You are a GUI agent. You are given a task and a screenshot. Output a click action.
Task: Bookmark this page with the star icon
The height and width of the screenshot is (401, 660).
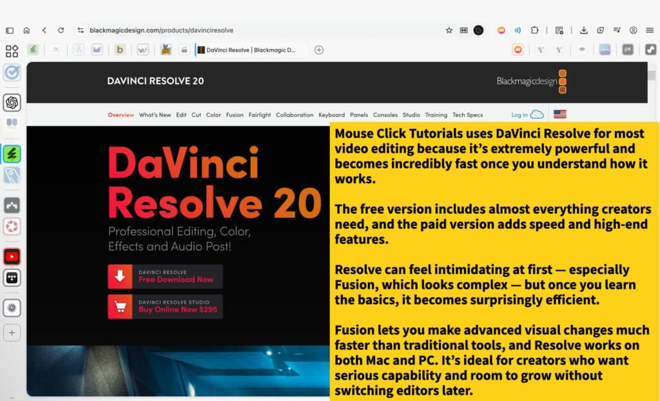click(449, 30)
